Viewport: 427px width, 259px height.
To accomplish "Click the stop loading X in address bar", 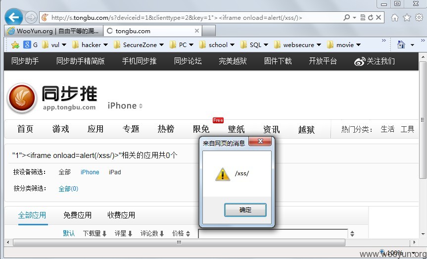I will point(379,17).
